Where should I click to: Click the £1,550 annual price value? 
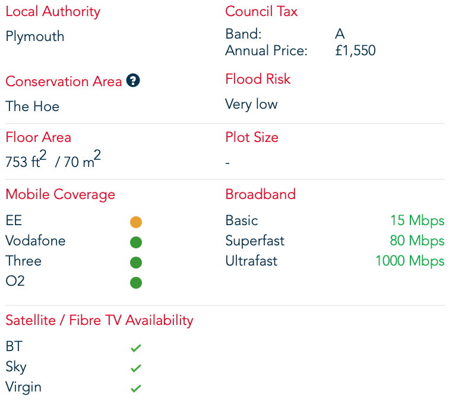[355, 50]
